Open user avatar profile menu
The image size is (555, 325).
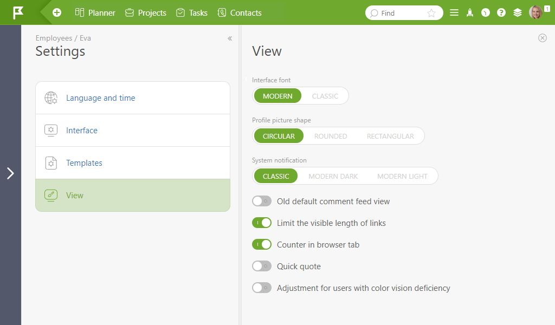tap(535, 12)
